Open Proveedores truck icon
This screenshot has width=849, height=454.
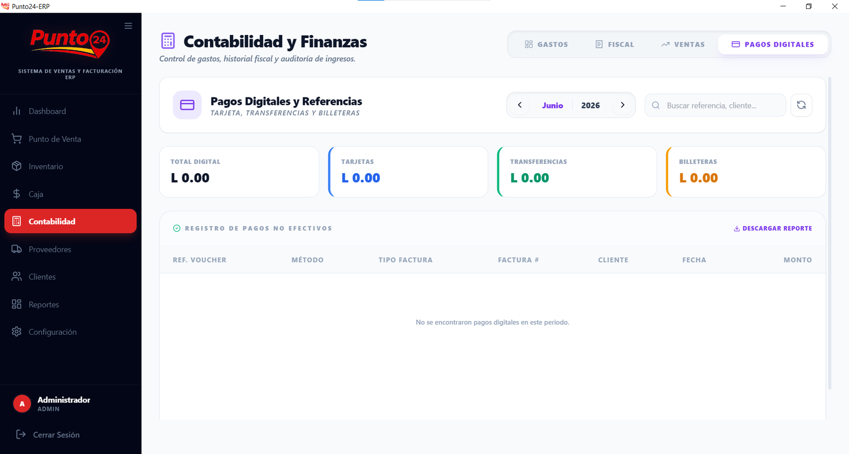(x=16, y=249)
